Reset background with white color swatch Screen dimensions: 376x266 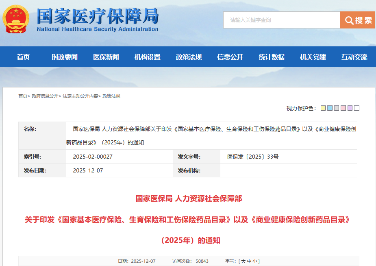[356, 108]
